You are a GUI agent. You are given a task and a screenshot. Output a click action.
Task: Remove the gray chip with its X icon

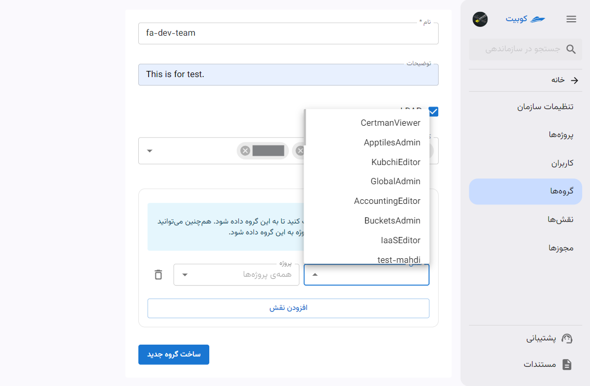coord(246,151)
